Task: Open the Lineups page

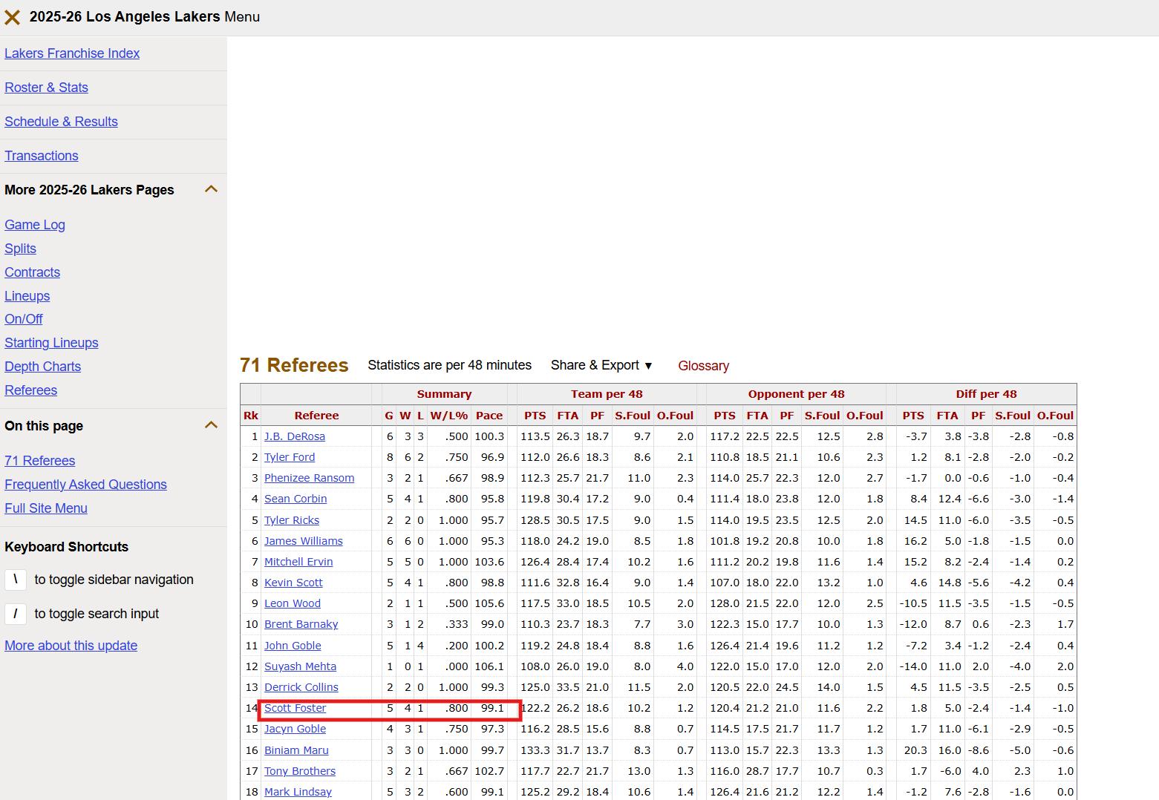Action: [x=27, y=296]
